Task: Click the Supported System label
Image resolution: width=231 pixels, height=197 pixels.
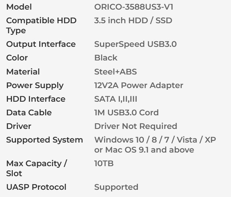Action: click(44, 140)
